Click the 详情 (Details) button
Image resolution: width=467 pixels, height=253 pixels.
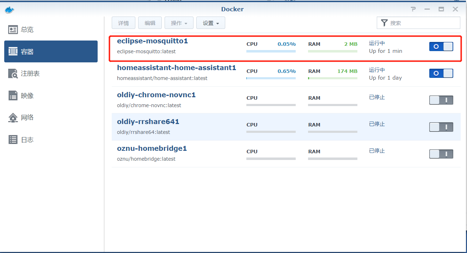[123, 23]
